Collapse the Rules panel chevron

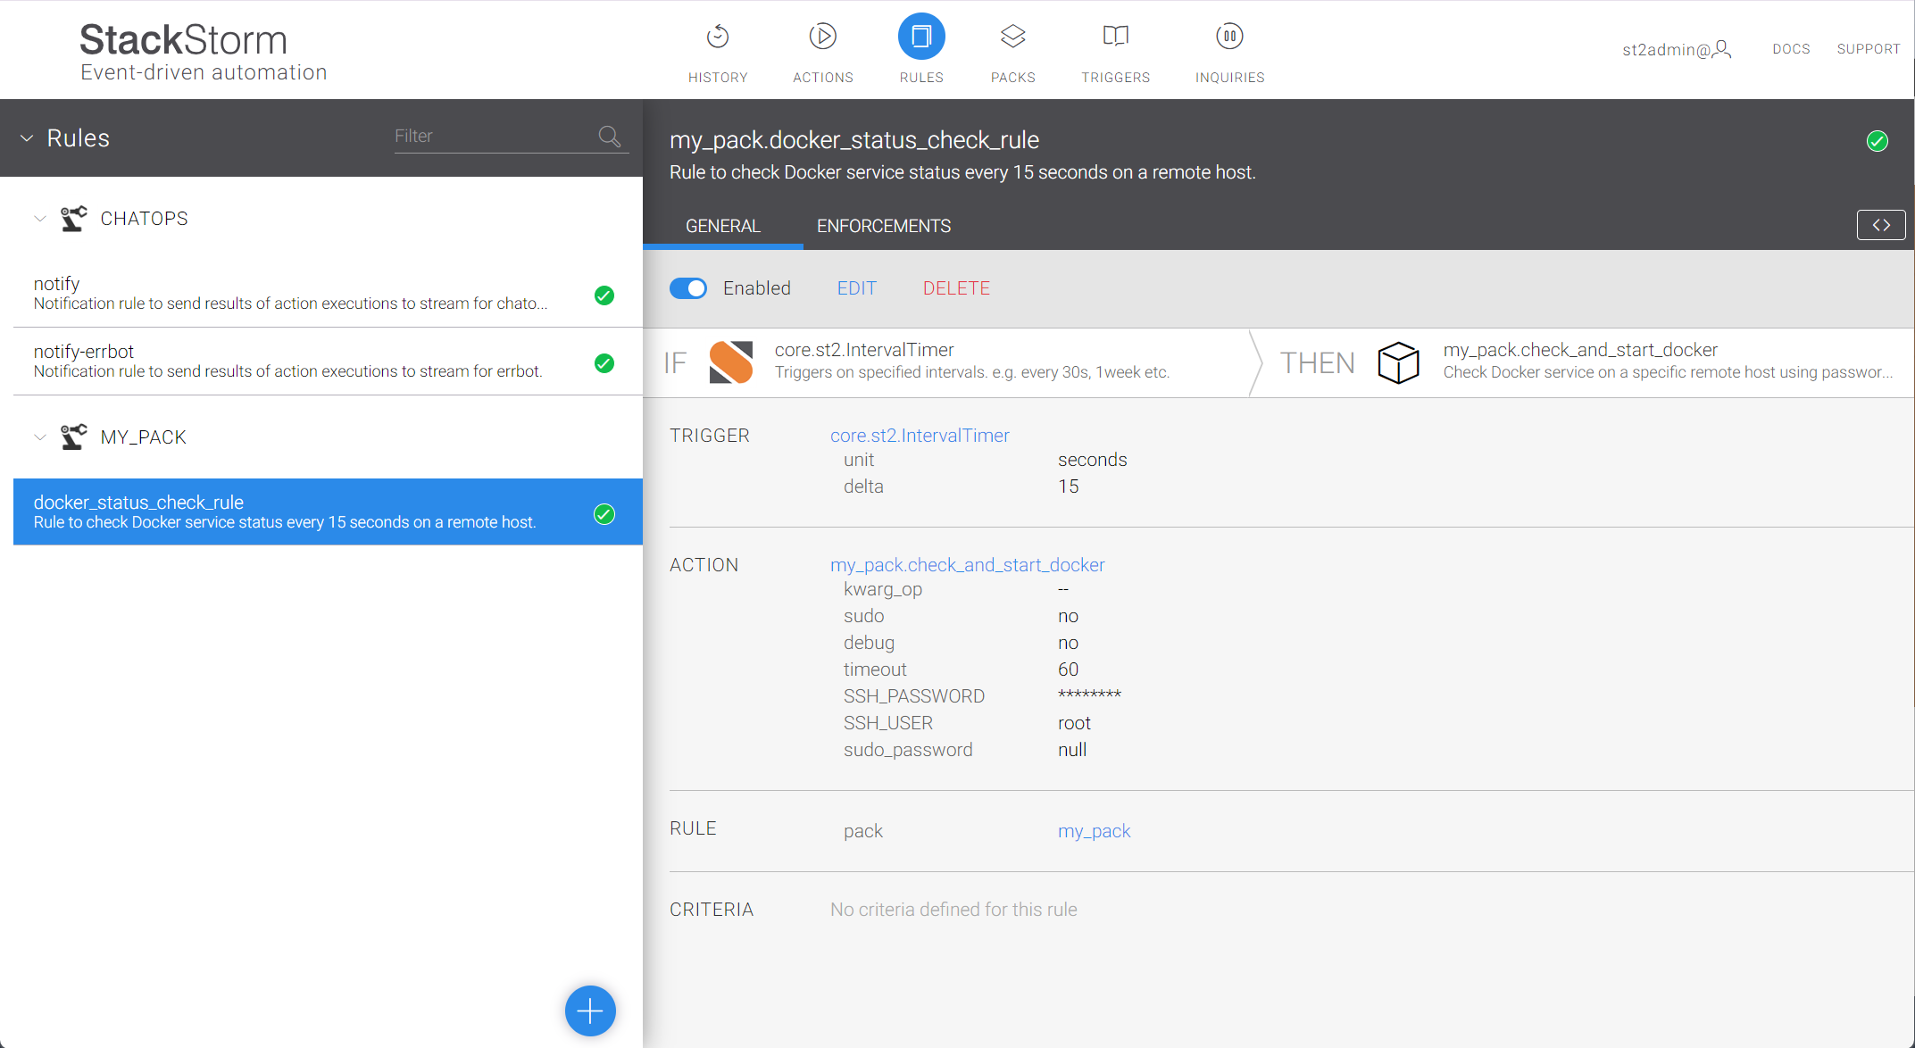tap(27, 138)
